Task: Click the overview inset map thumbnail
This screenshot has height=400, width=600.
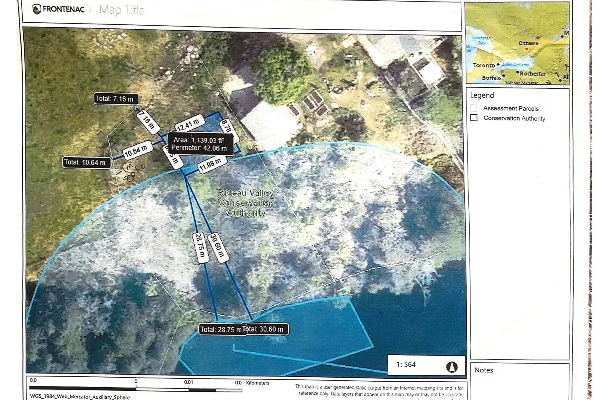Action: click(x=517, y=43)
